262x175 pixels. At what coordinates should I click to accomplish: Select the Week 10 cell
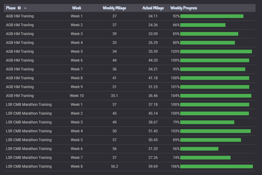click(77, 96)
